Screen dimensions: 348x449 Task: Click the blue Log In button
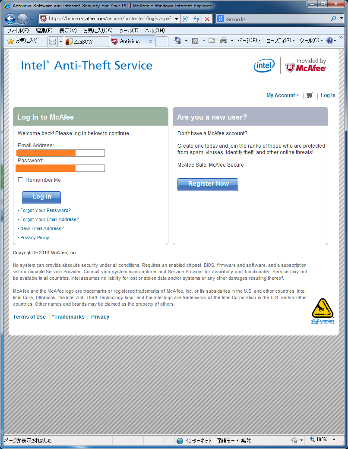(x=41, y=197)
